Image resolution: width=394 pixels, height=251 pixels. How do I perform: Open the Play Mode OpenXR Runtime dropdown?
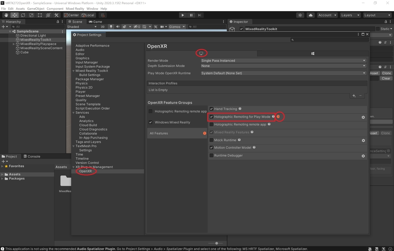tap(283, 73)
